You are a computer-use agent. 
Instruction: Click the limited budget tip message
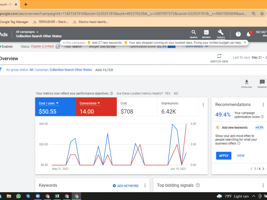click(183, 42)
